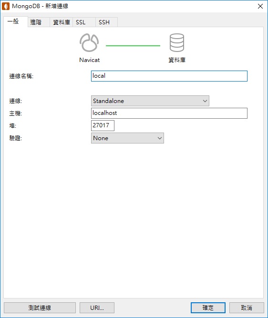Viewport: 268px width, 318px height.
Task: Switch to the 資料庫 tab
Action: [x=61, y=22]
